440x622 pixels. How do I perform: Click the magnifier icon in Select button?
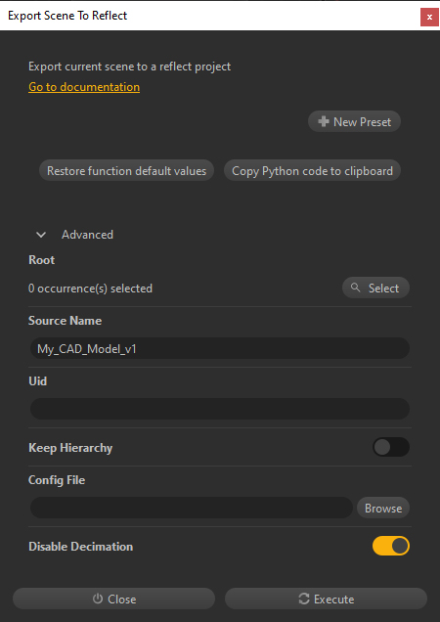[356, 288]
